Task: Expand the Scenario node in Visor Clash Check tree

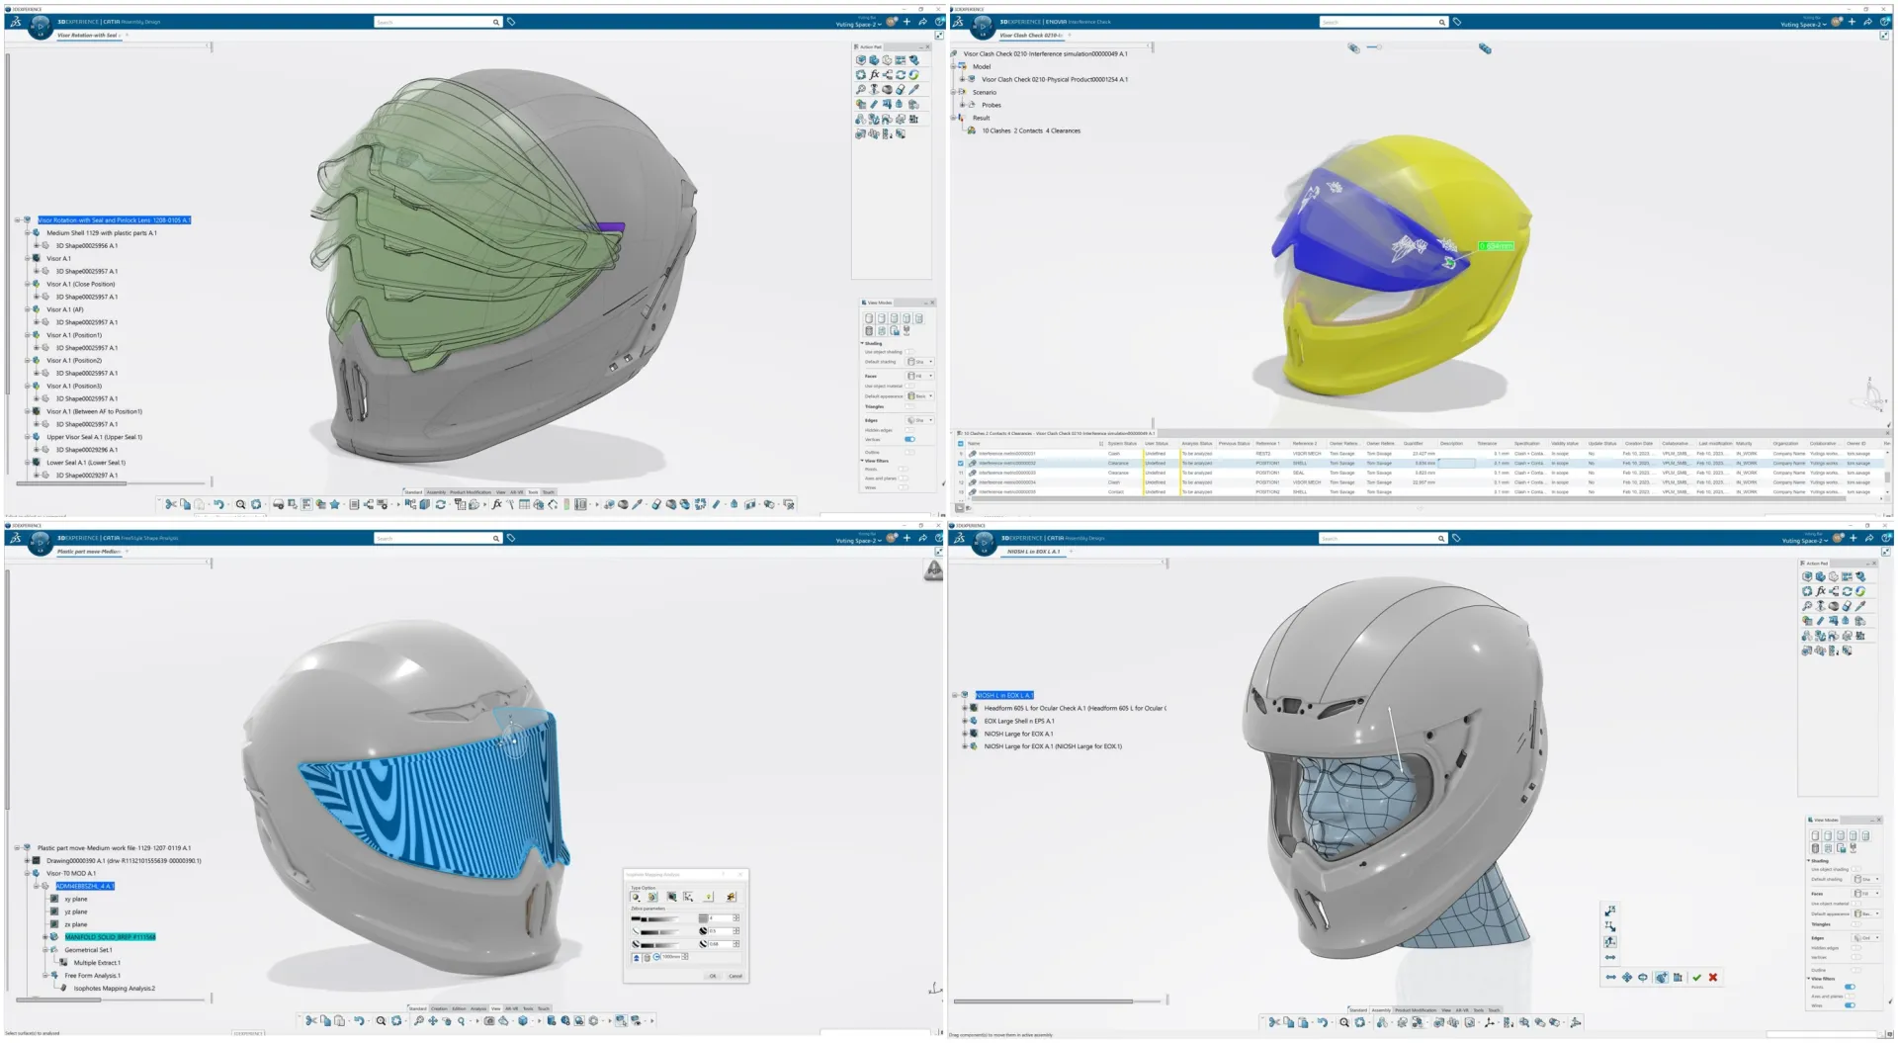Action: [953, 92]
